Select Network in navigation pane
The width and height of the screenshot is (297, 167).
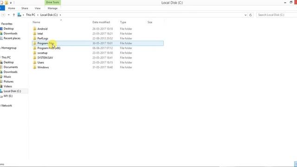tap(6, 106)
